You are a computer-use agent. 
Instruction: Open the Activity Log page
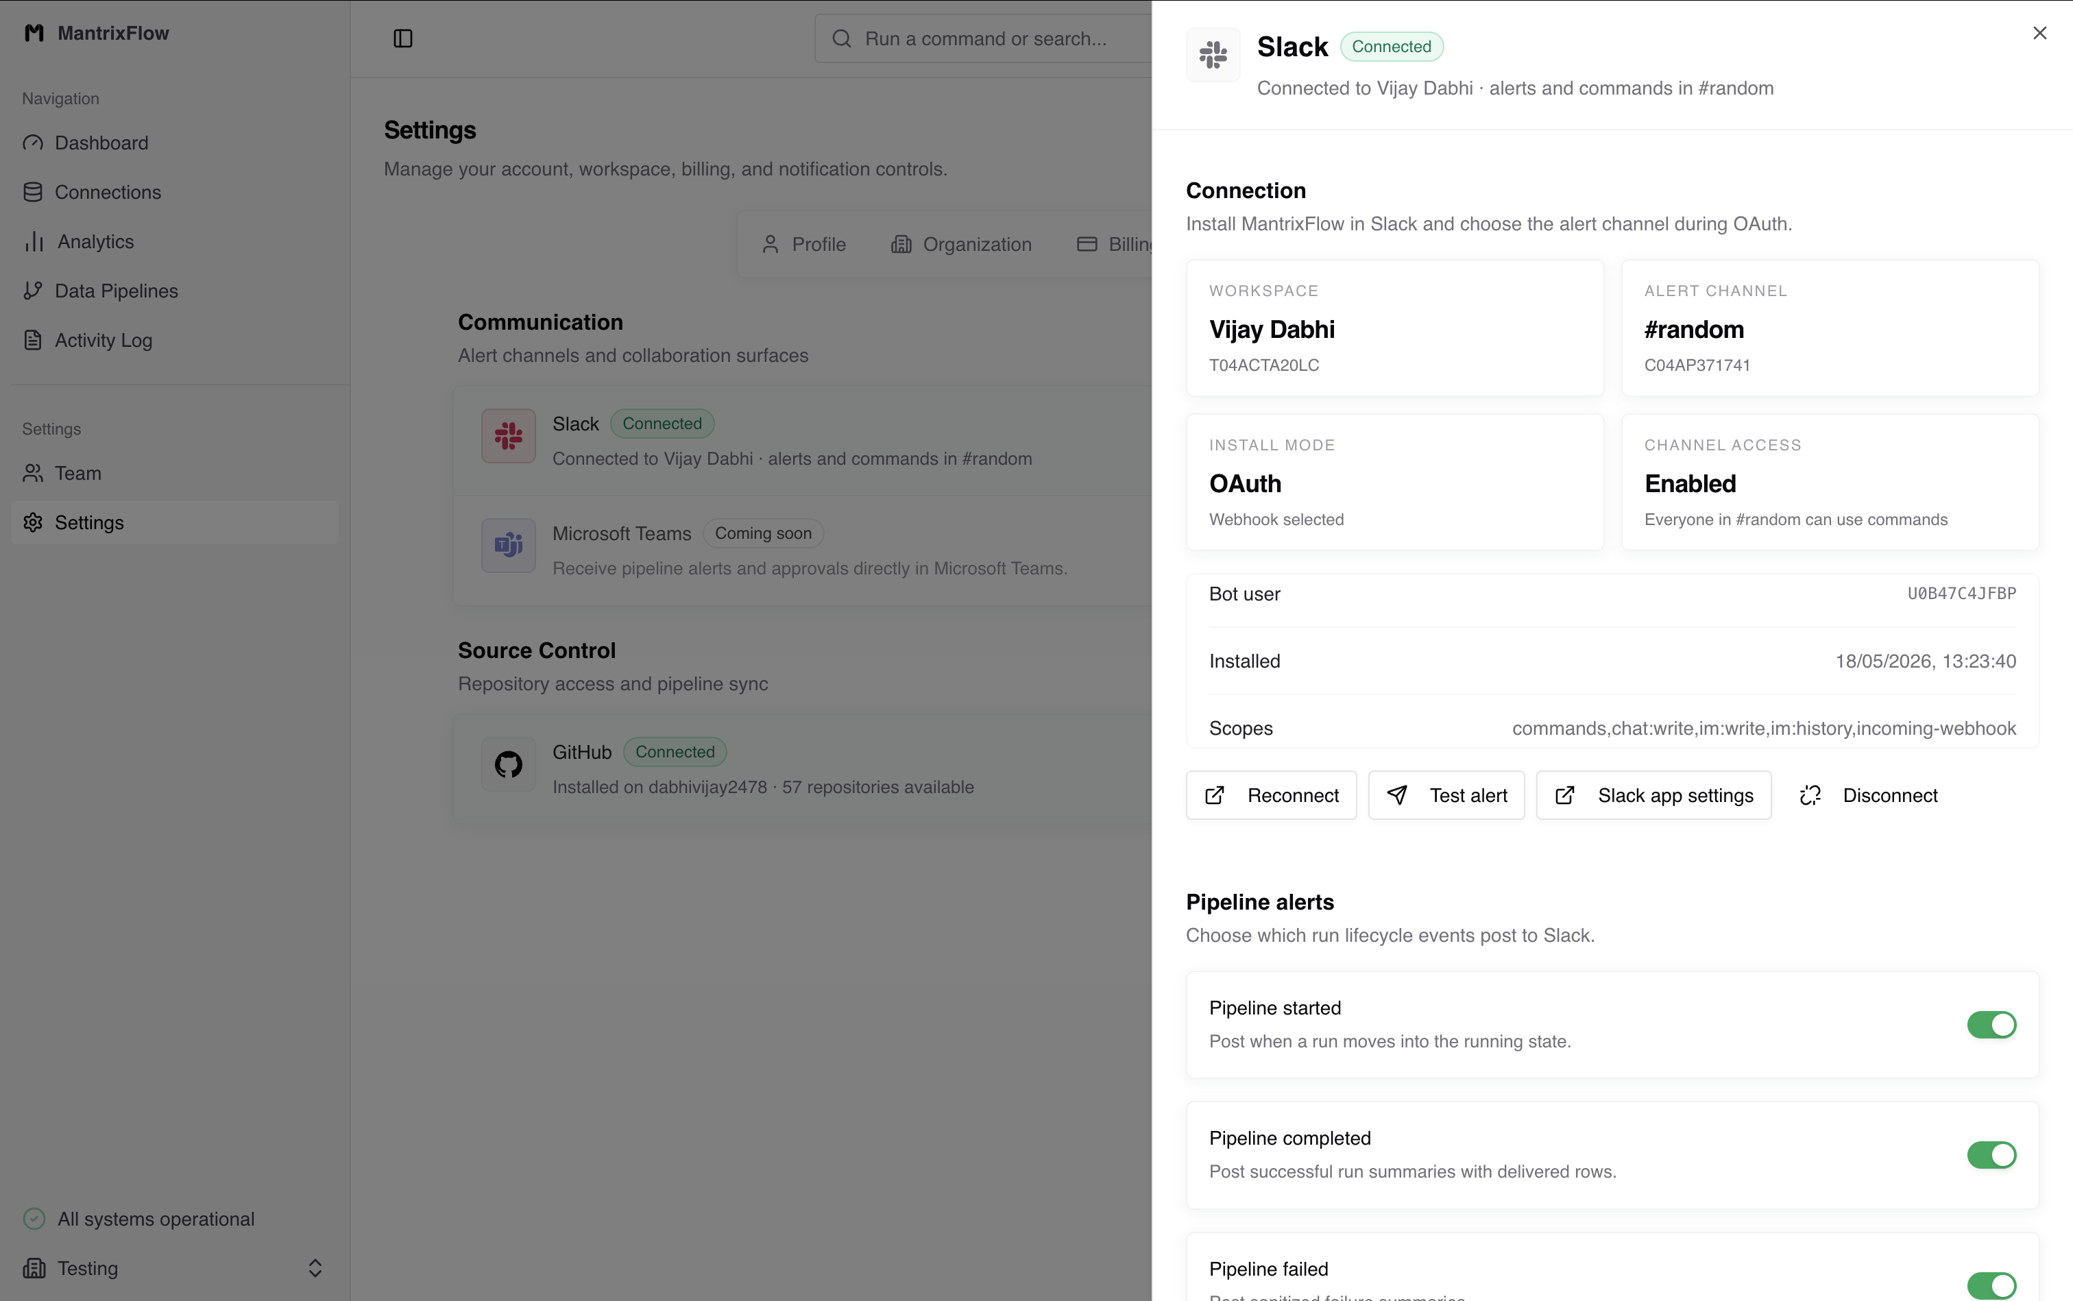point(175,340)
